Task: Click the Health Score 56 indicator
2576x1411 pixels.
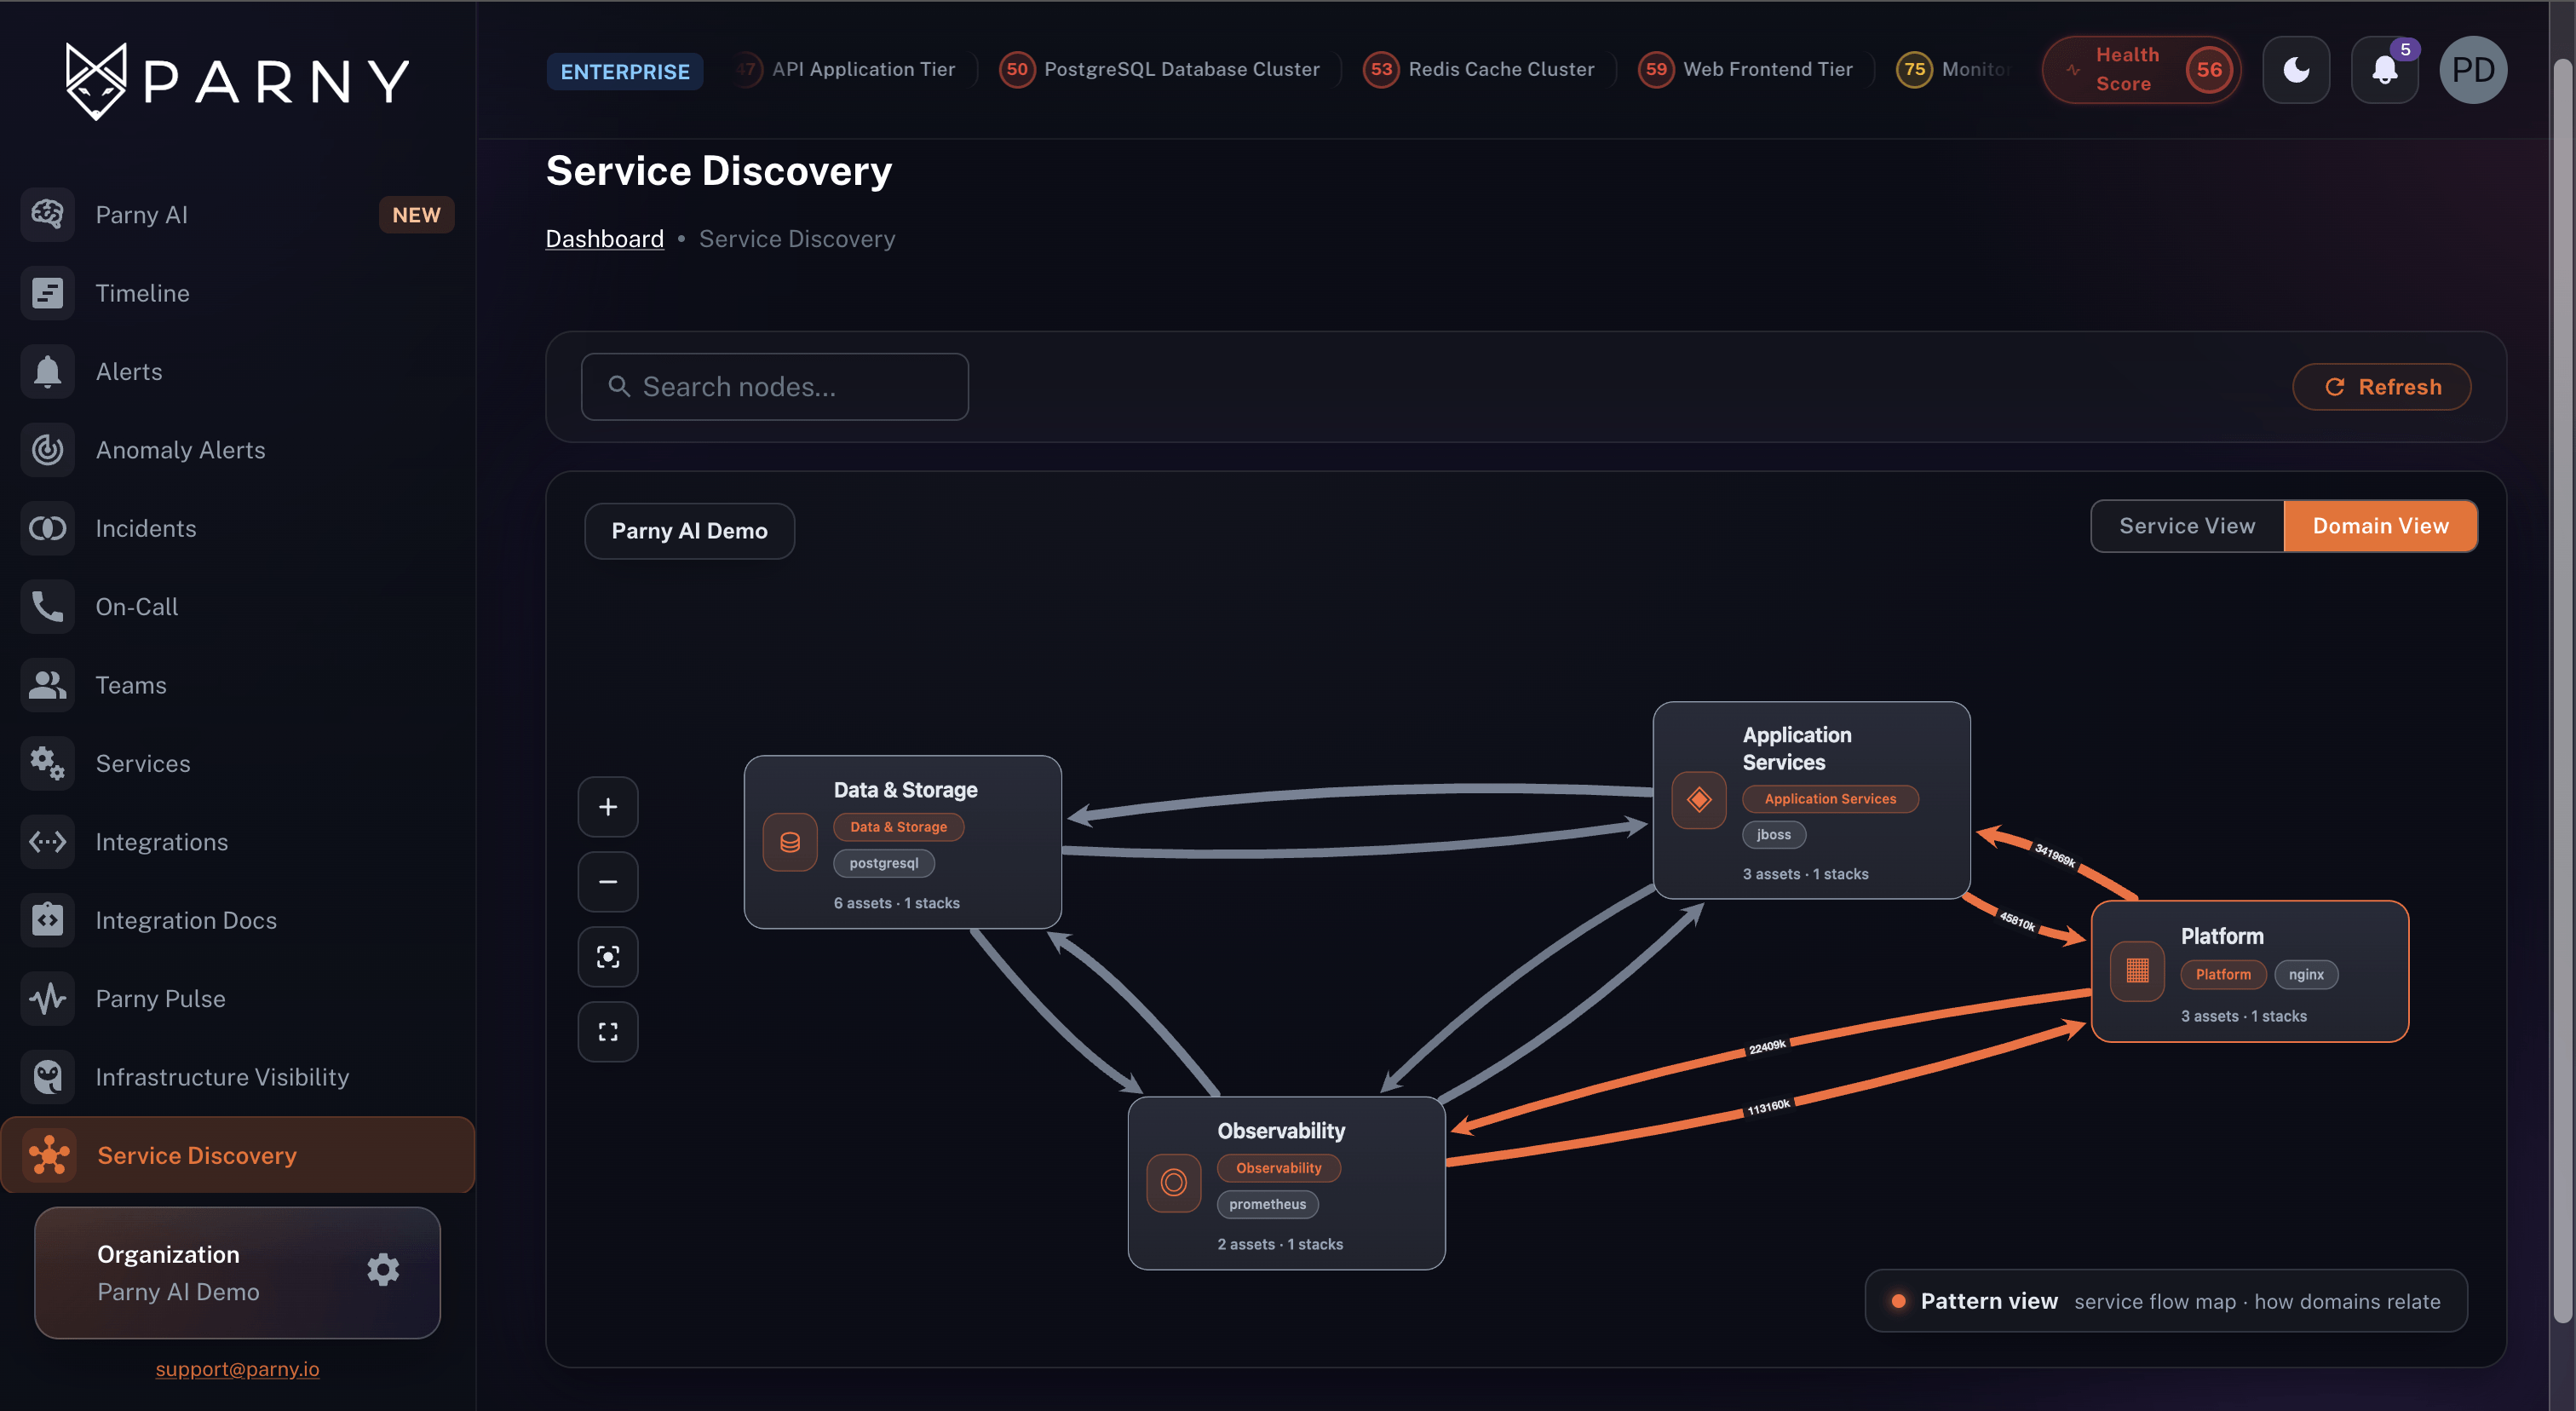Action: point(2141,70)
